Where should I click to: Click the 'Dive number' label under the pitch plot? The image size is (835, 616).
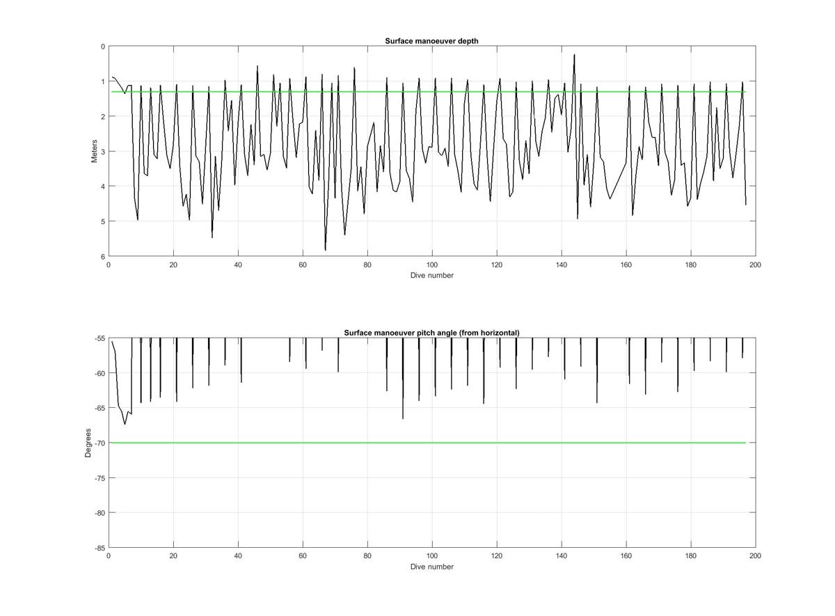tap(431, 567)
